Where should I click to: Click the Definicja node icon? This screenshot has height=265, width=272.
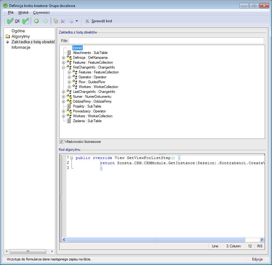pyautogui.click(x=69, y=58)
